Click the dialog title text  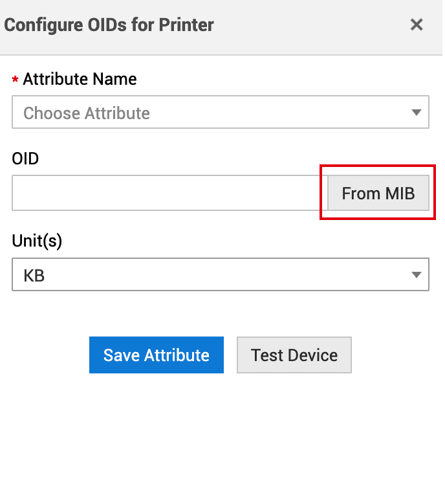(109, 25)
